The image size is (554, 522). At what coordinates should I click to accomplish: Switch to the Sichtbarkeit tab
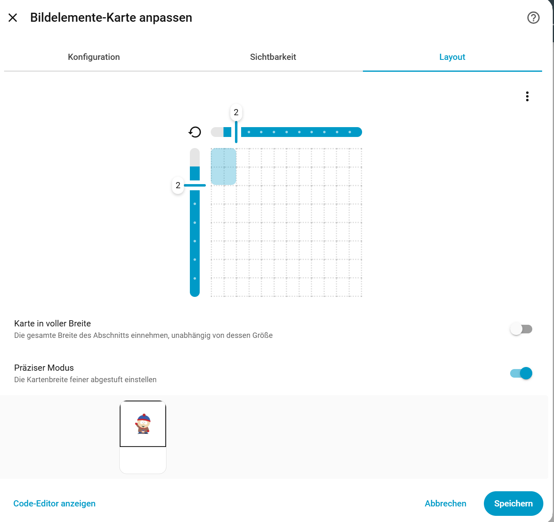[273, 57]
